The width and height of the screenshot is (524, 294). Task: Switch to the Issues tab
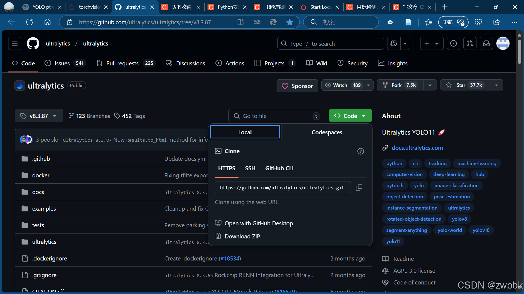[x=65, y=63]
